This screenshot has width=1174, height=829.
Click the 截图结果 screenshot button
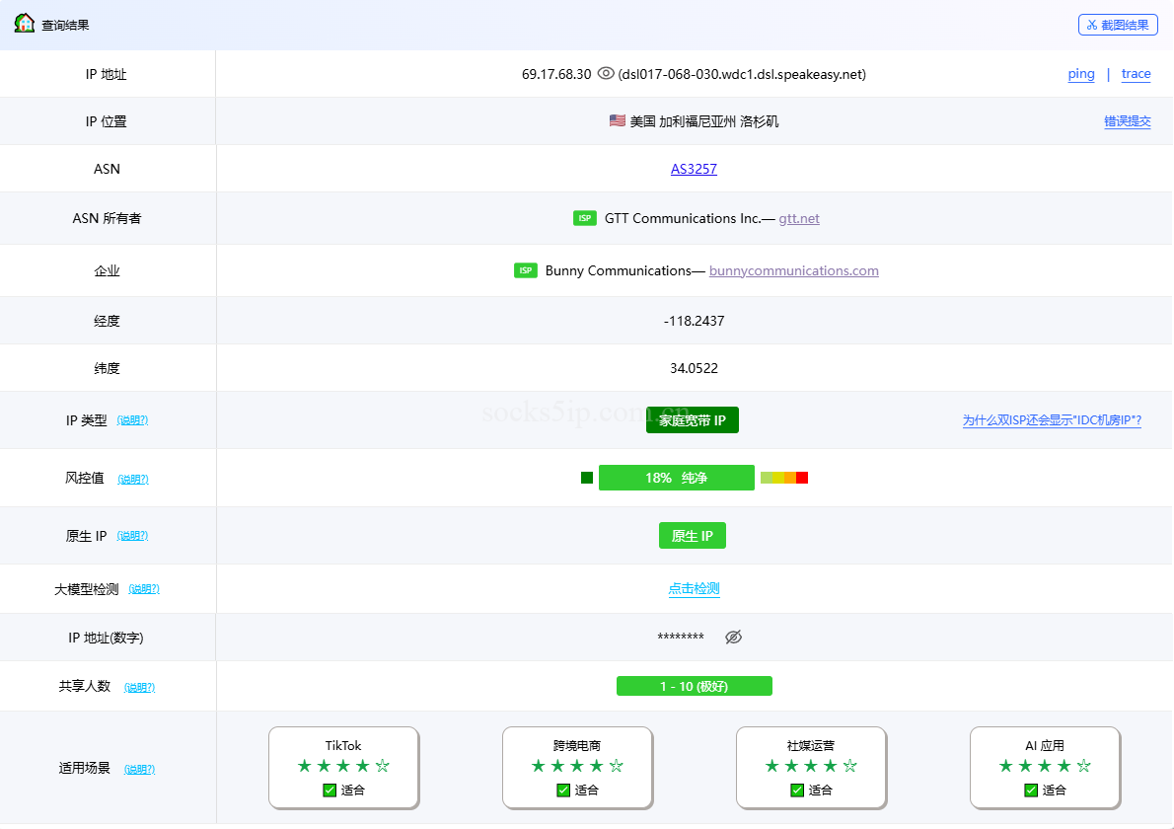(x=1118, y=25)
